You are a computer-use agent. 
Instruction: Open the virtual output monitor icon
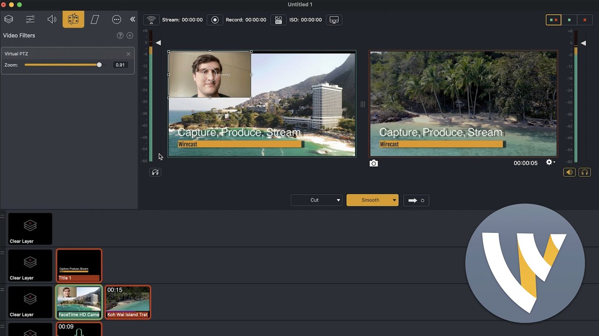pos(334,20)
